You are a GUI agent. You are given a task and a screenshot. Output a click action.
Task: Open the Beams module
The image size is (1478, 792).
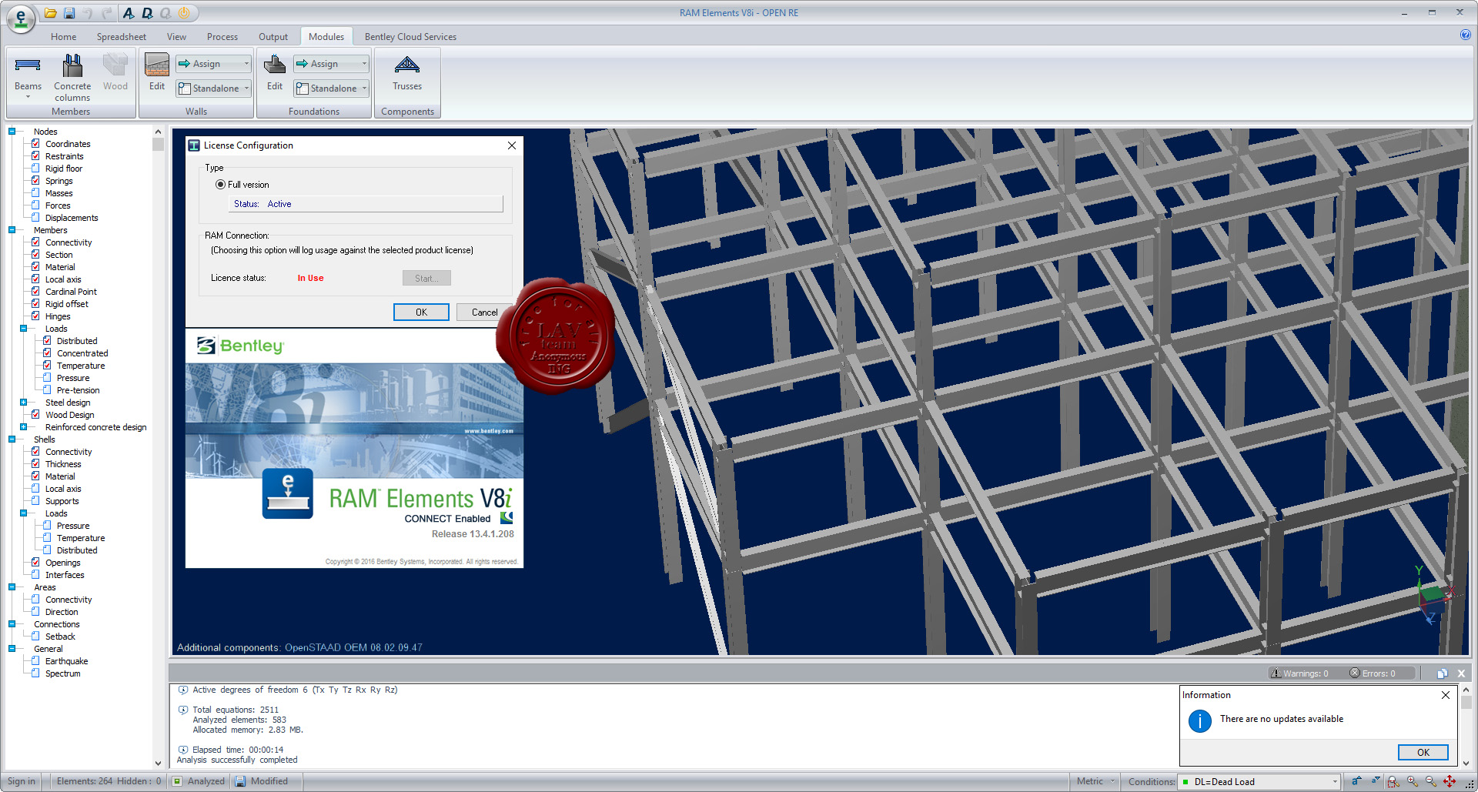point(28,76)
